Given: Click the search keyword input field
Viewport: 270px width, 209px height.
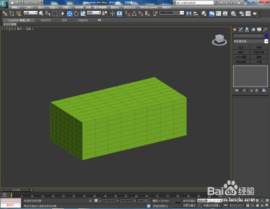Looking at the screenshot, I should click(x=195, y=3).
